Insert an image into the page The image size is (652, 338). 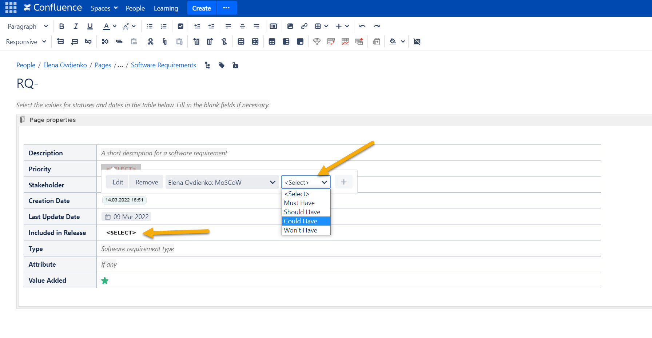pos(290,26)
